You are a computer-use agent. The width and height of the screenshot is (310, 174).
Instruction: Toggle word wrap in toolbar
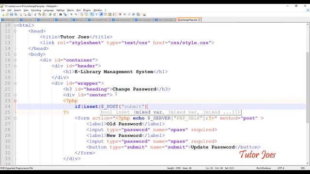tap(92, 14)
